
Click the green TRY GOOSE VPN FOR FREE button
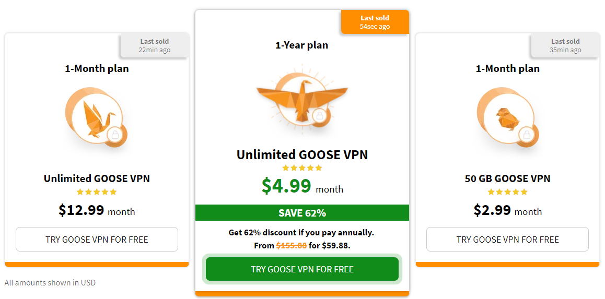302,269
